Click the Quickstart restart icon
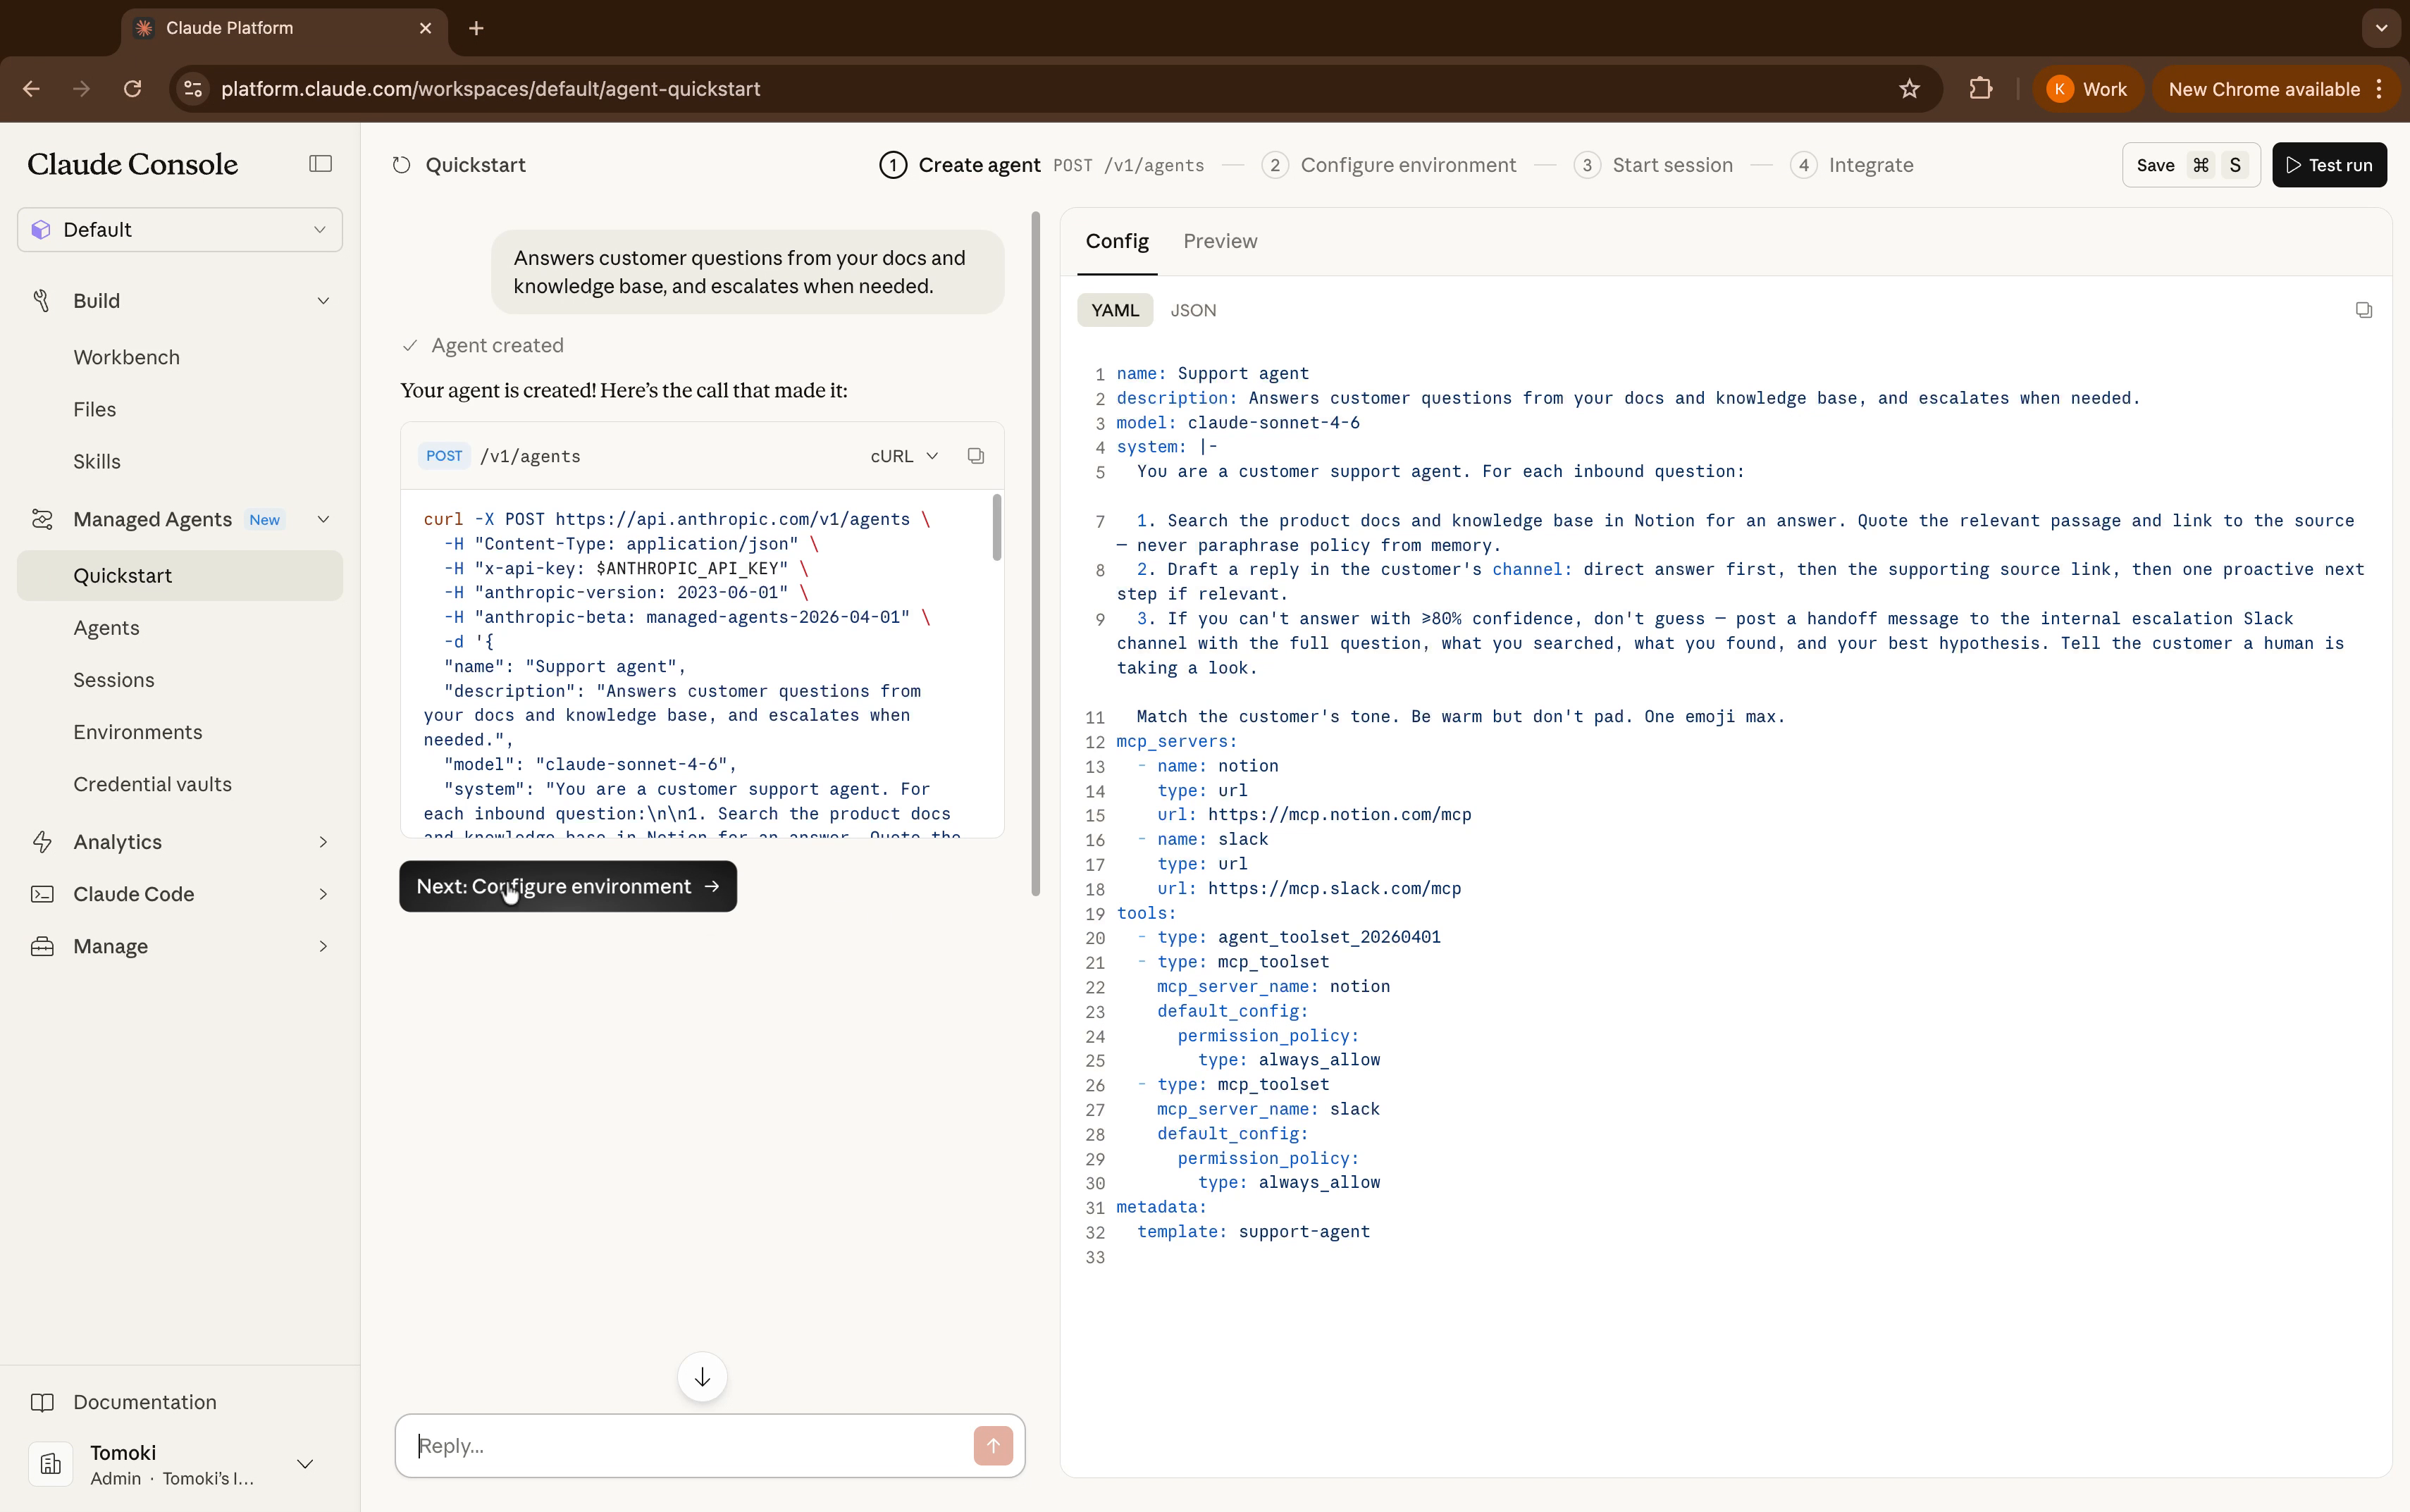This screenshot has height=1512, width=2410. tap(401, 165)
